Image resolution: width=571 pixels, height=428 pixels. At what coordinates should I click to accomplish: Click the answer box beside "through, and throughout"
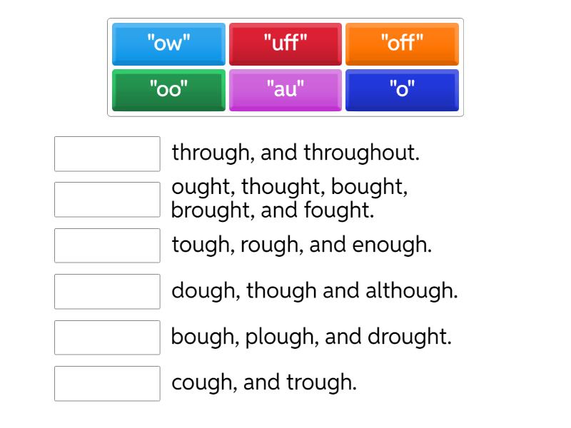coord(107,154)
